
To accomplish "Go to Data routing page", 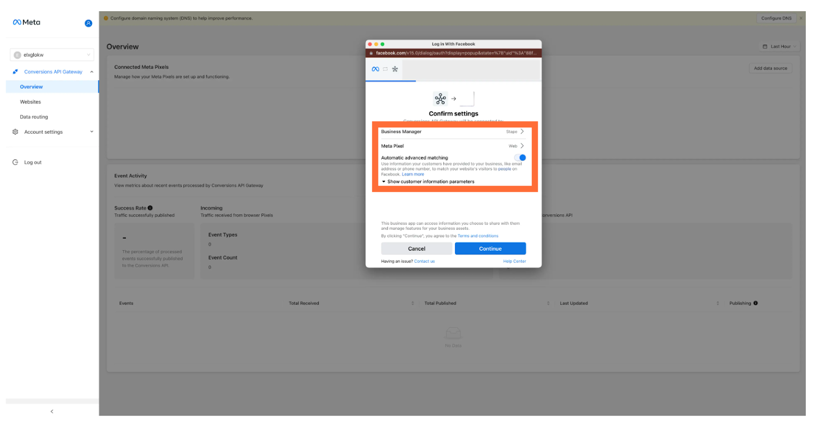I will click(x=34, y=117).
